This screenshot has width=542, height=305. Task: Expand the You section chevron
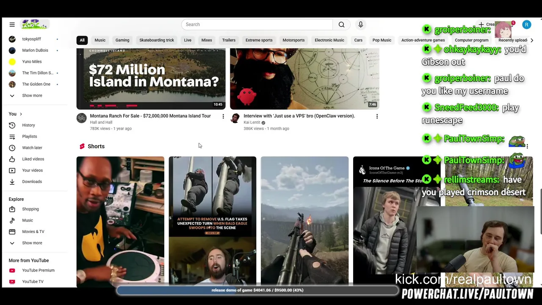click(x=21, y=114)
